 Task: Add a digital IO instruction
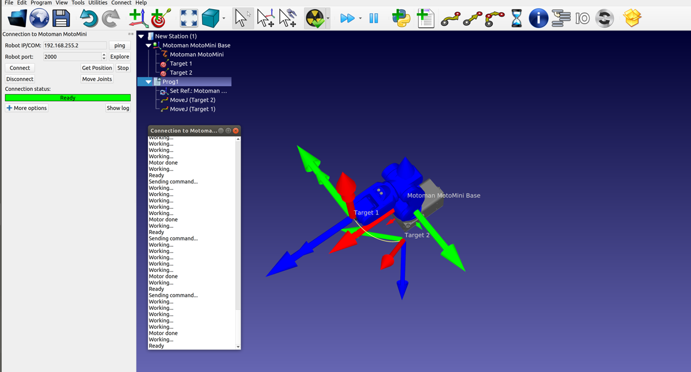point(583,18)
